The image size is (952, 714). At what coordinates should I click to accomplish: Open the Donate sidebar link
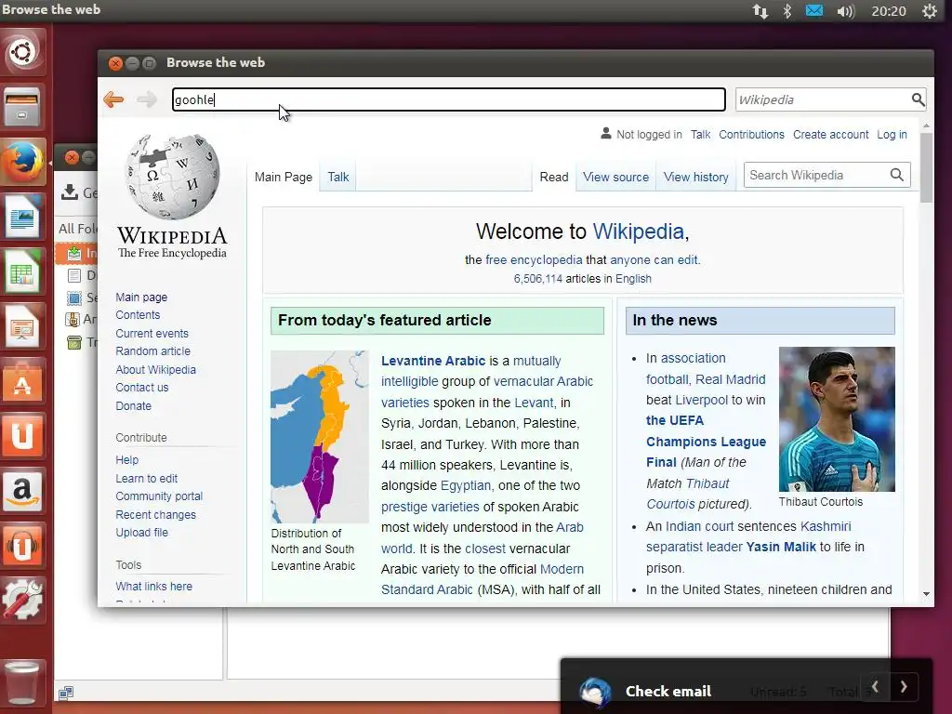pos(134,405)
